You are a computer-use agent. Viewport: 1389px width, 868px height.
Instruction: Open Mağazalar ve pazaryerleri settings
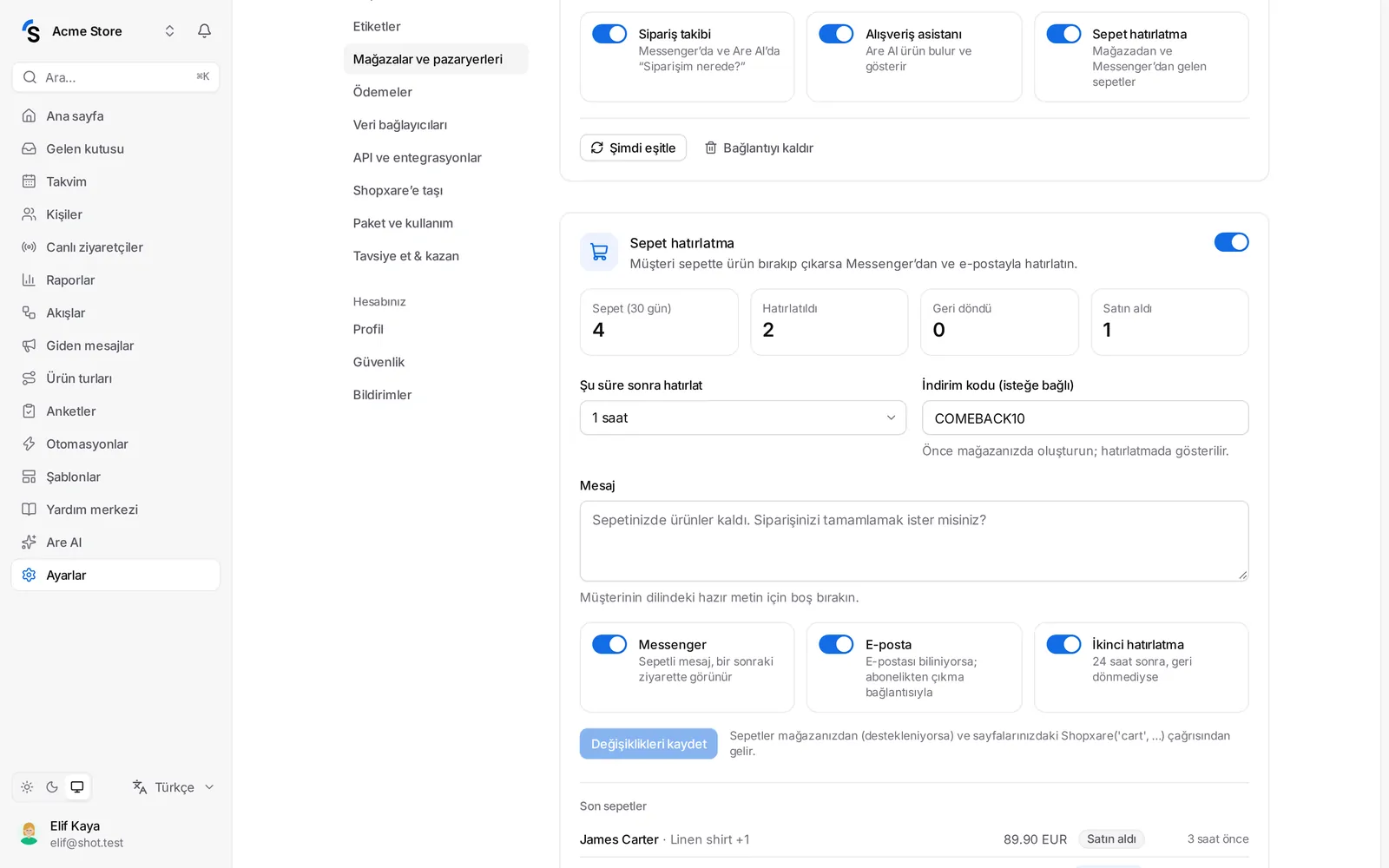(x=436, y=59)
